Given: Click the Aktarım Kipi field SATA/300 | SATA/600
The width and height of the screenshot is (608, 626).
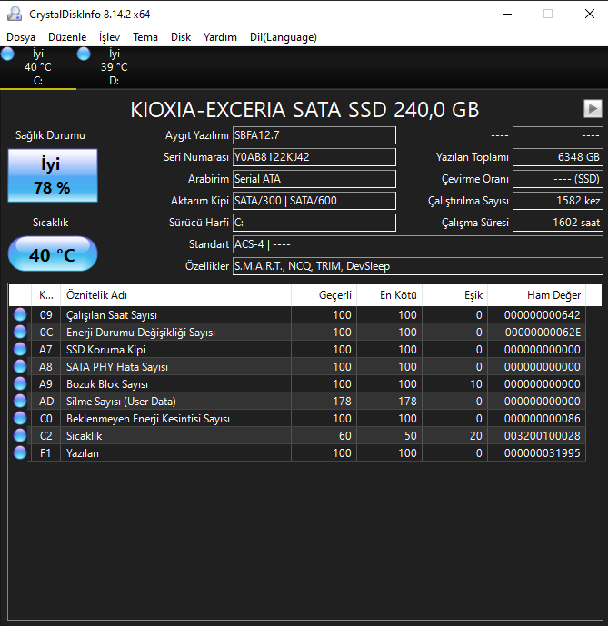Looking at the screenshot, I should 314,201.
